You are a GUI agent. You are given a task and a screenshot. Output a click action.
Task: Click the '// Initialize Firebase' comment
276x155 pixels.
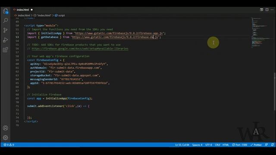(44, 95)
